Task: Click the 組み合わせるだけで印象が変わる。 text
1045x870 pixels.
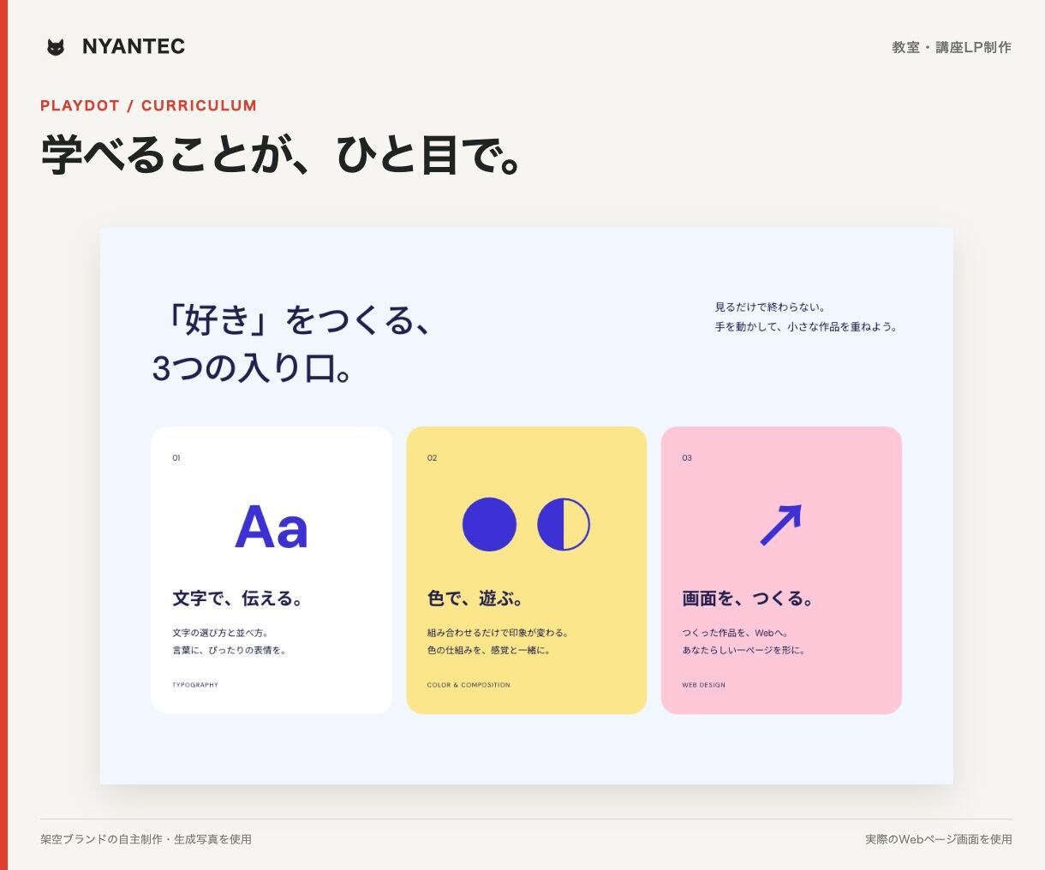Action: 499,633
